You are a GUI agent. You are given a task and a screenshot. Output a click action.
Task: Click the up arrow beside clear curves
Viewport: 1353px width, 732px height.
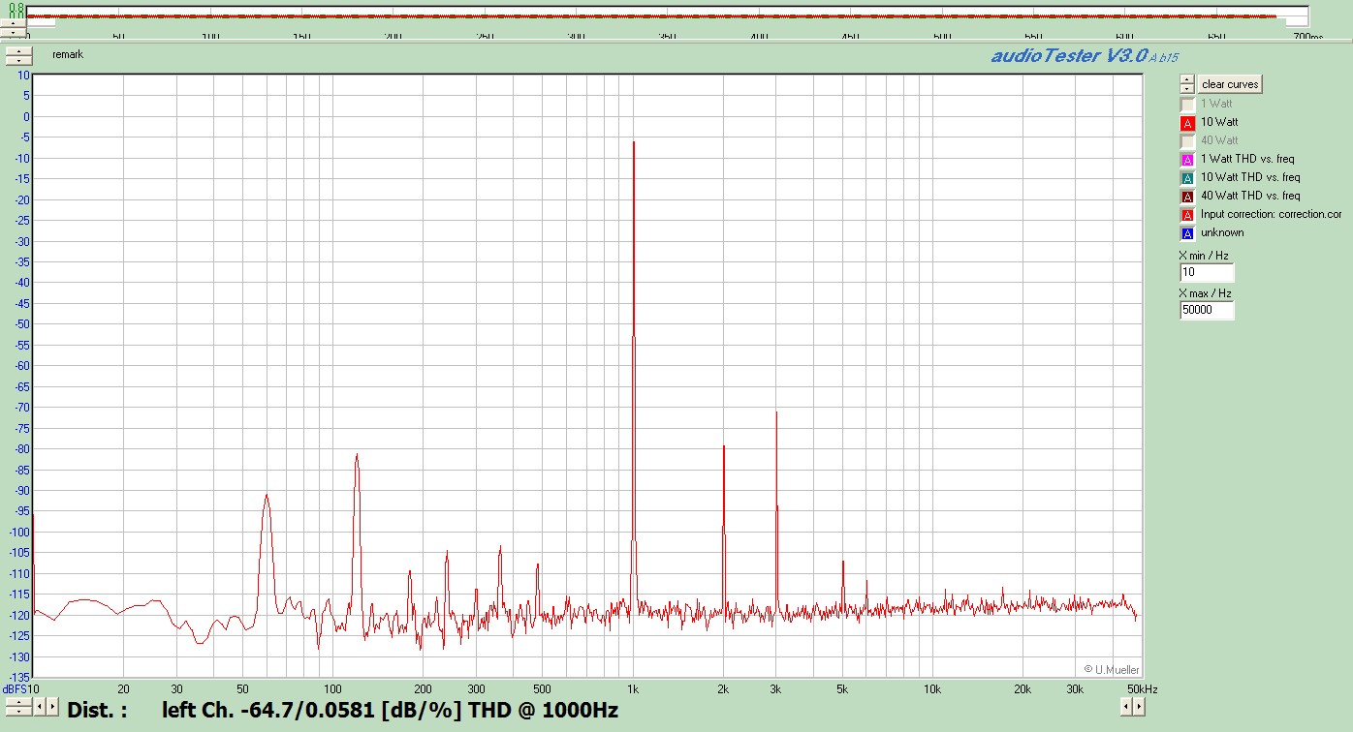pyautogui.click(x=1187, y=79)
